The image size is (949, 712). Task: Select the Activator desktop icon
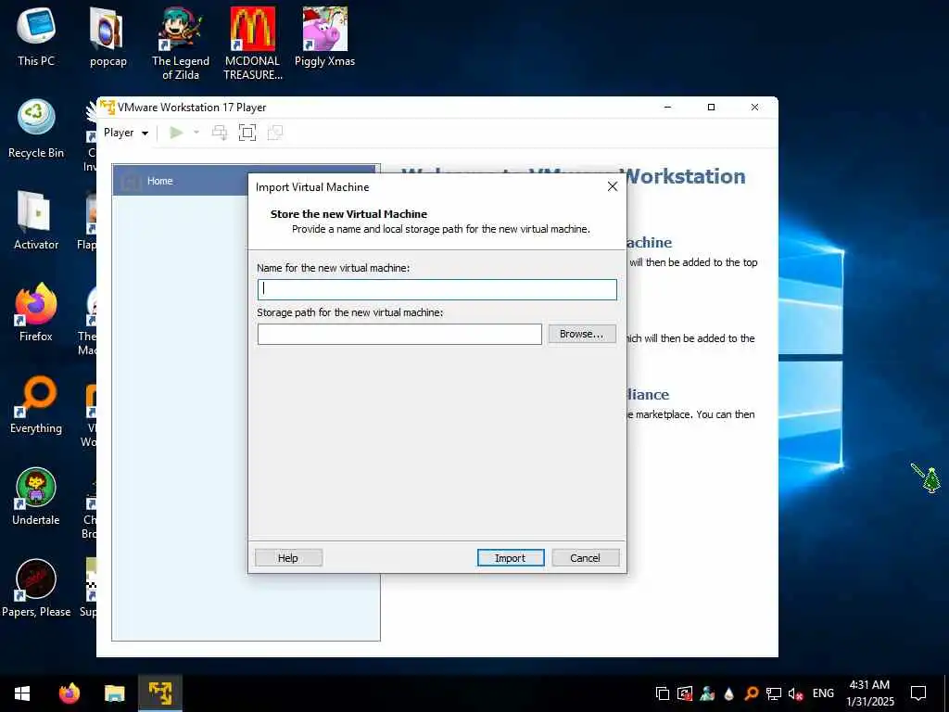click(36, 221)
